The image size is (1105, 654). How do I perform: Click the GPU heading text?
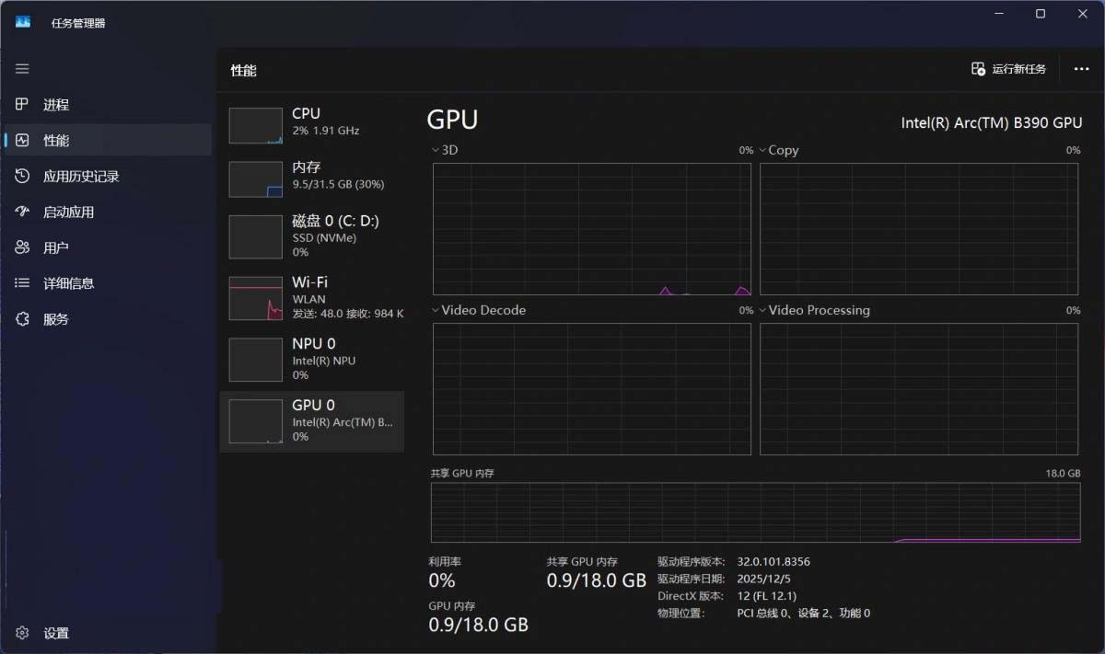(452, 120)
